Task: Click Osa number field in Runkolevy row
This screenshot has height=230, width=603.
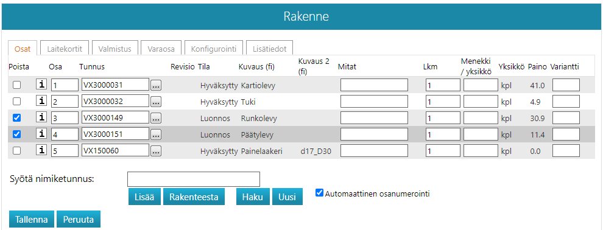Action: point(65,118)
